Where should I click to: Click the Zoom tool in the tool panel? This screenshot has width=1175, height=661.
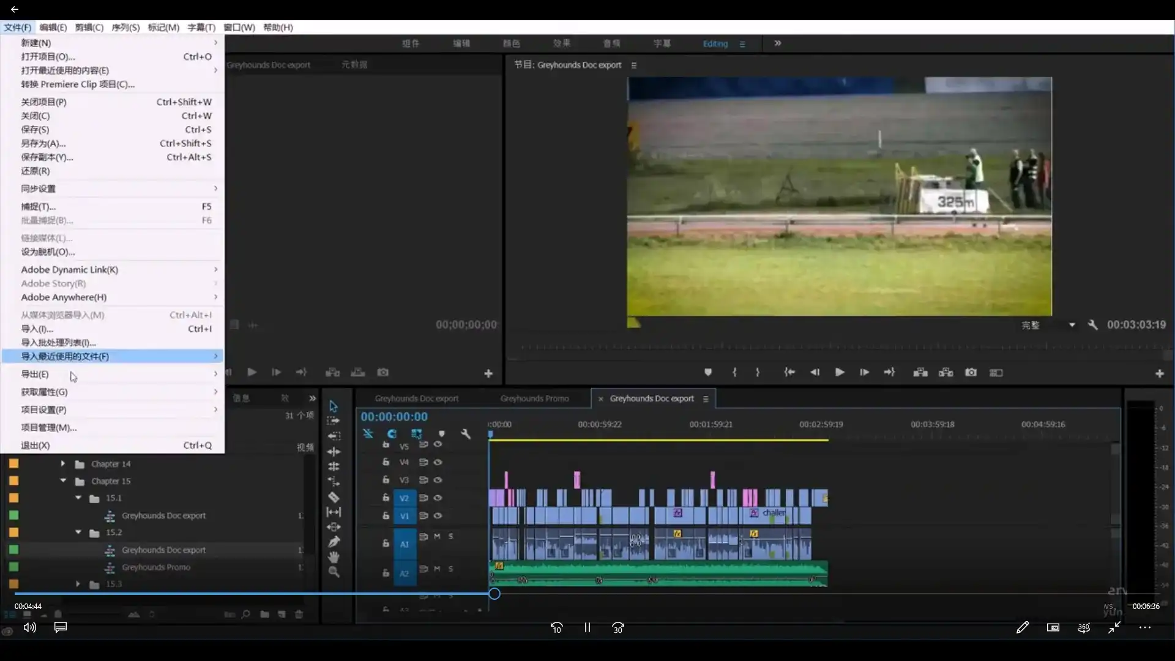pos(334,572)
